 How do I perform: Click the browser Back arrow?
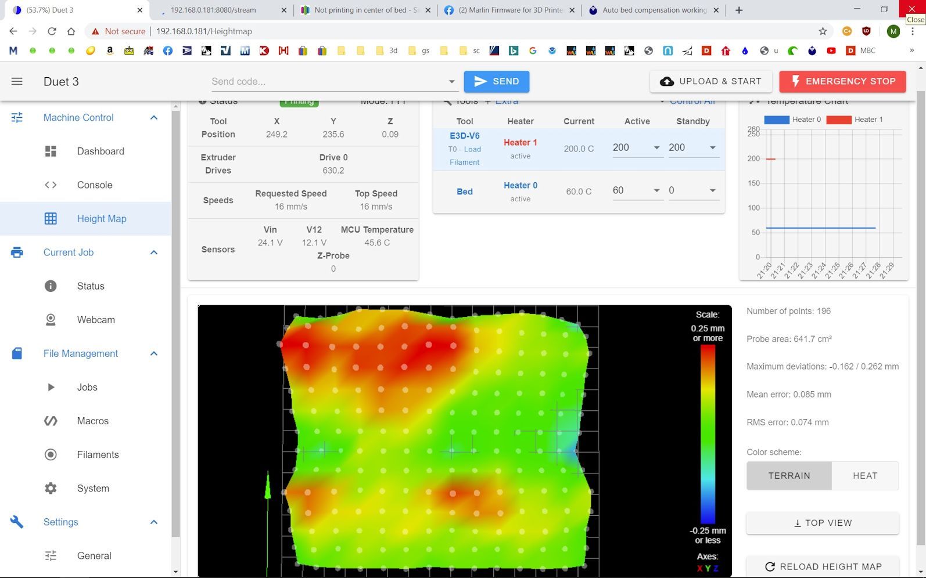point(13,31)
